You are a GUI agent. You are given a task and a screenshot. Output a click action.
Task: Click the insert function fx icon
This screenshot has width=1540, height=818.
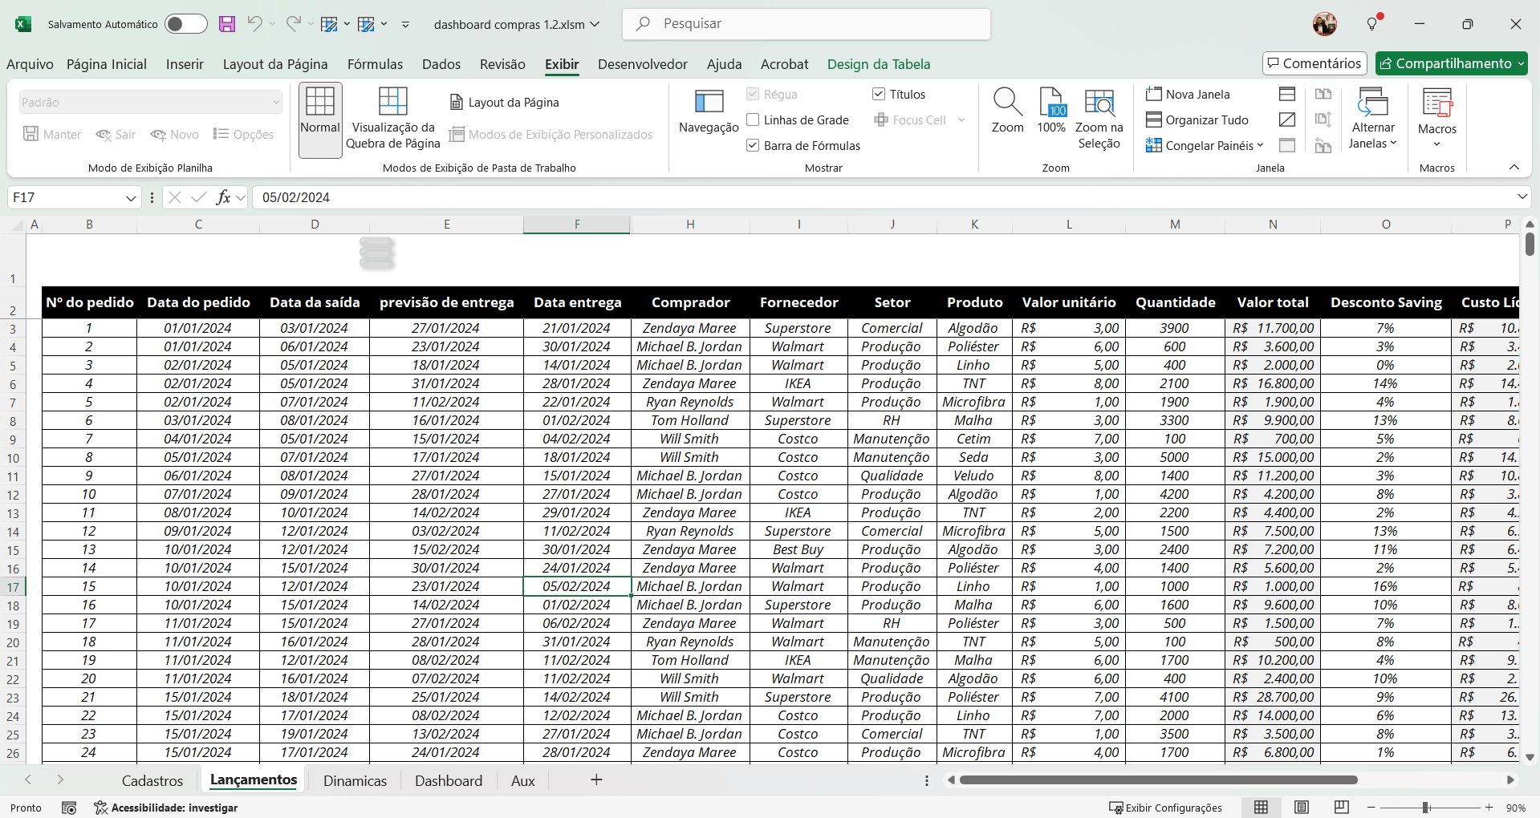pos(224,197)
